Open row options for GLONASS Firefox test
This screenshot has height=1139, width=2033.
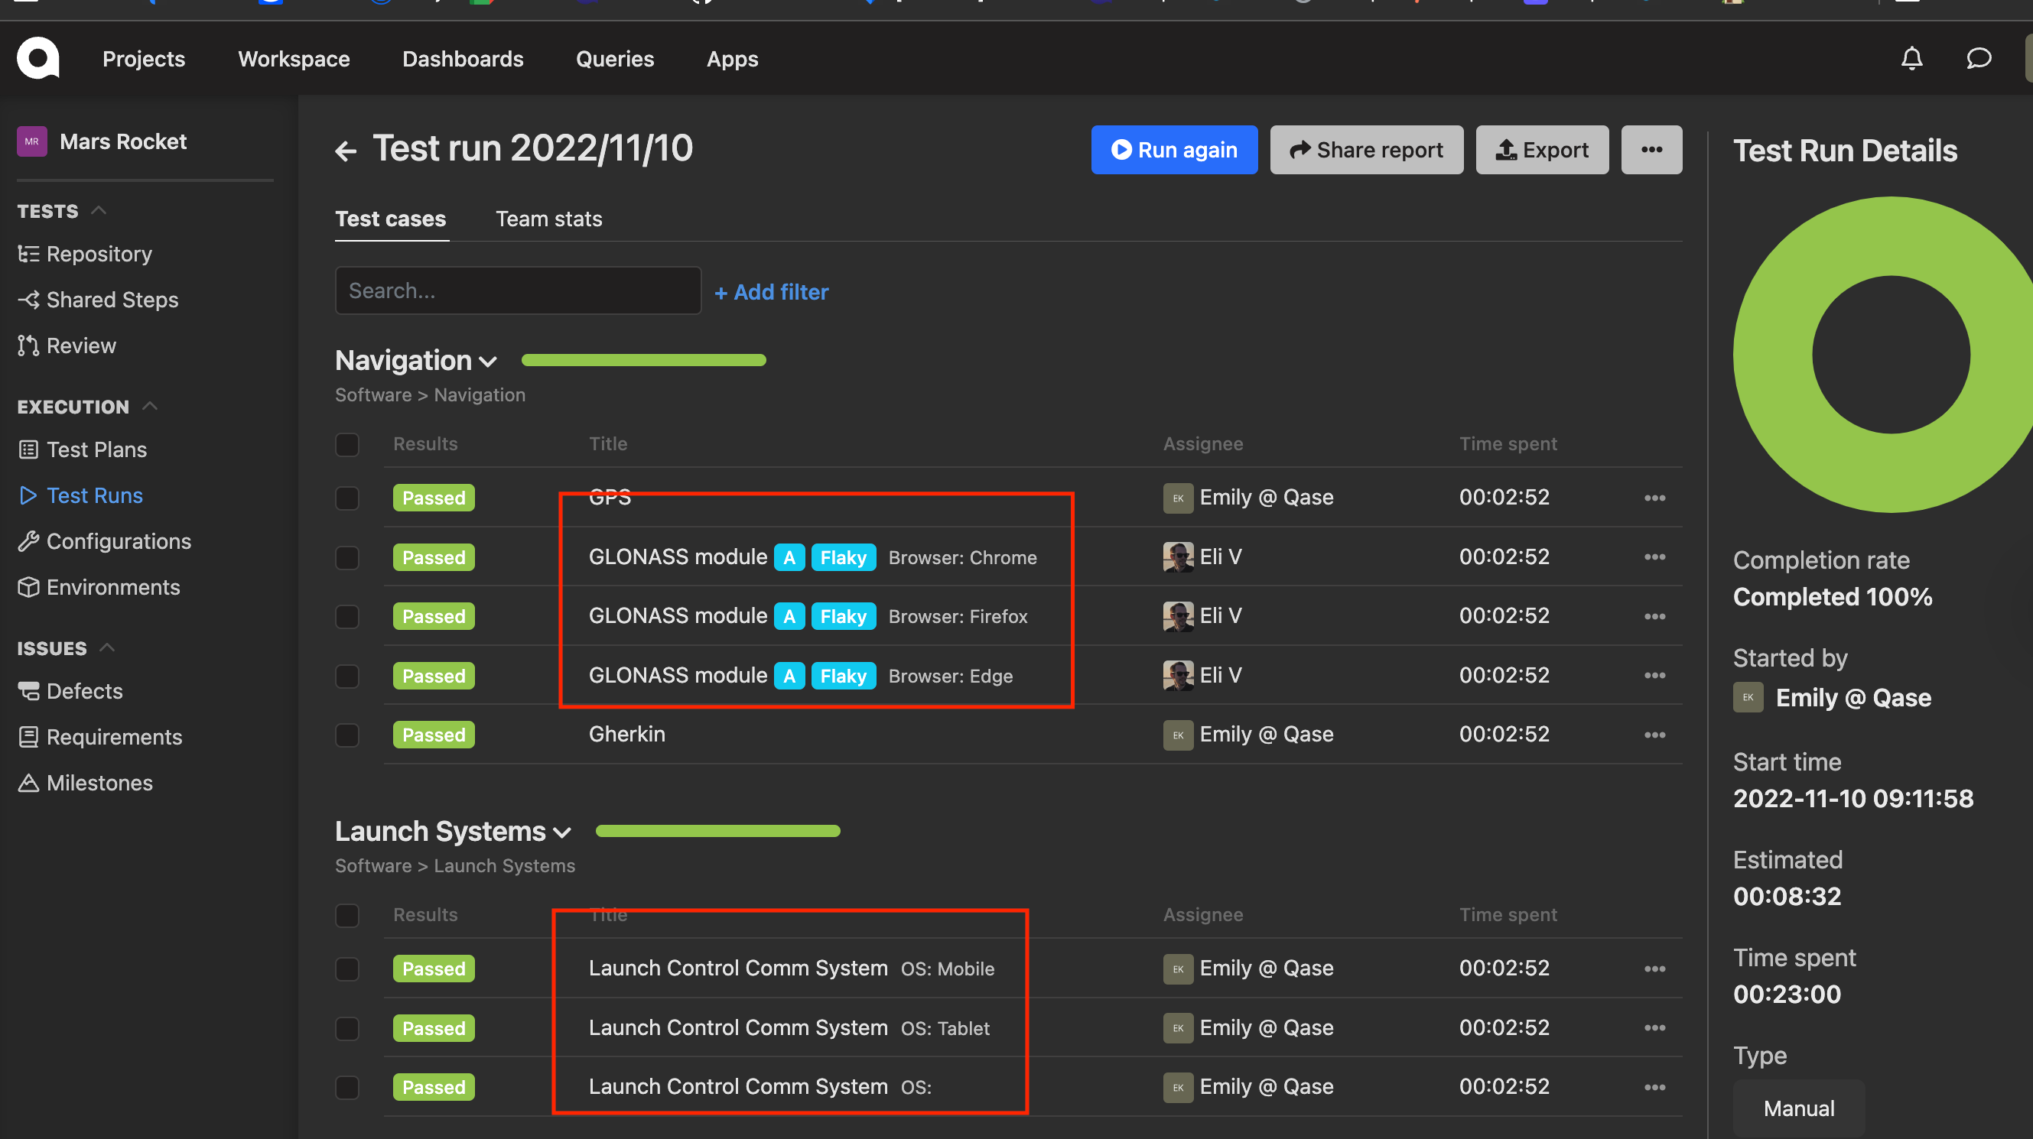pyautogui.click(x=1655, y=616)
